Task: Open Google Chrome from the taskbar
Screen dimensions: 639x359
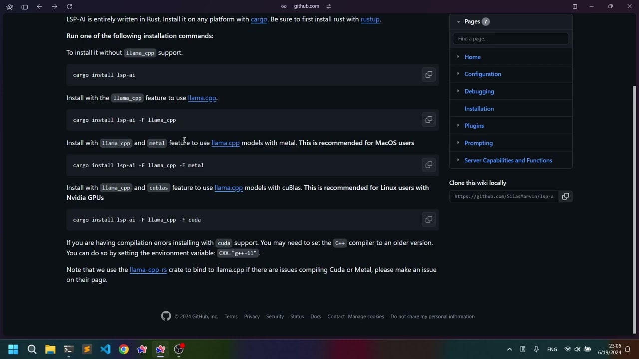Action: 124,349
